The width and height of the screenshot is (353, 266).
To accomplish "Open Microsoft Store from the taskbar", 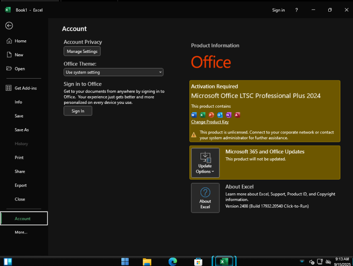I will [198, 262].
